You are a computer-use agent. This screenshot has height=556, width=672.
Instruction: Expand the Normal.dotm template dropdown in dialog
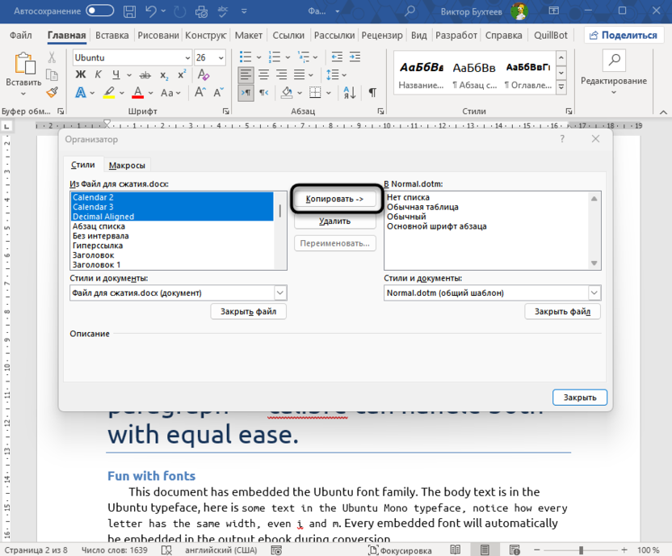coord(594,293)
